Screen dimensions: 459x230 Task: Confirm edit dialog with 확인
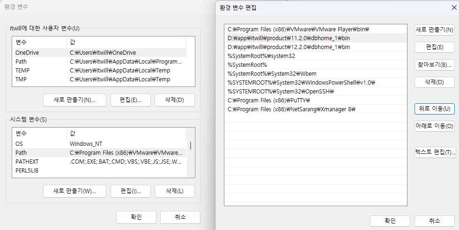click(x=390, y=221)
